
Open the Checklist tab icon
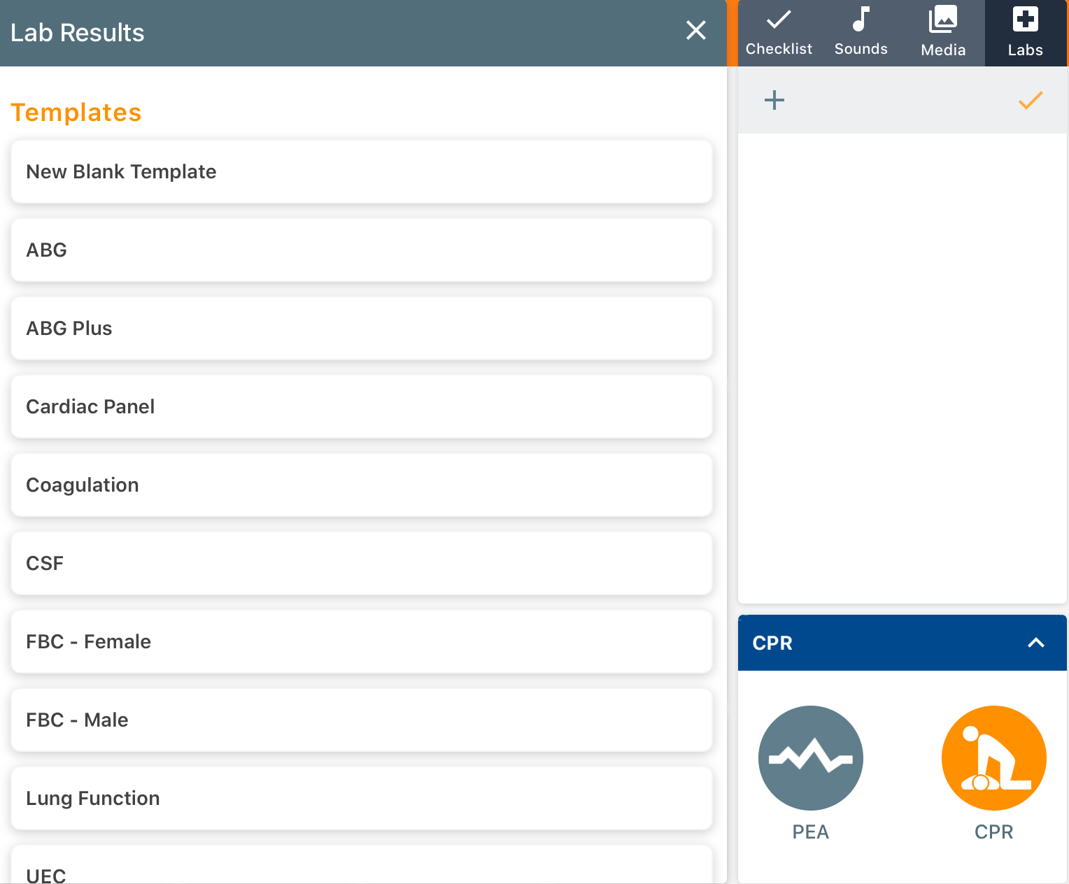[779, 21]
